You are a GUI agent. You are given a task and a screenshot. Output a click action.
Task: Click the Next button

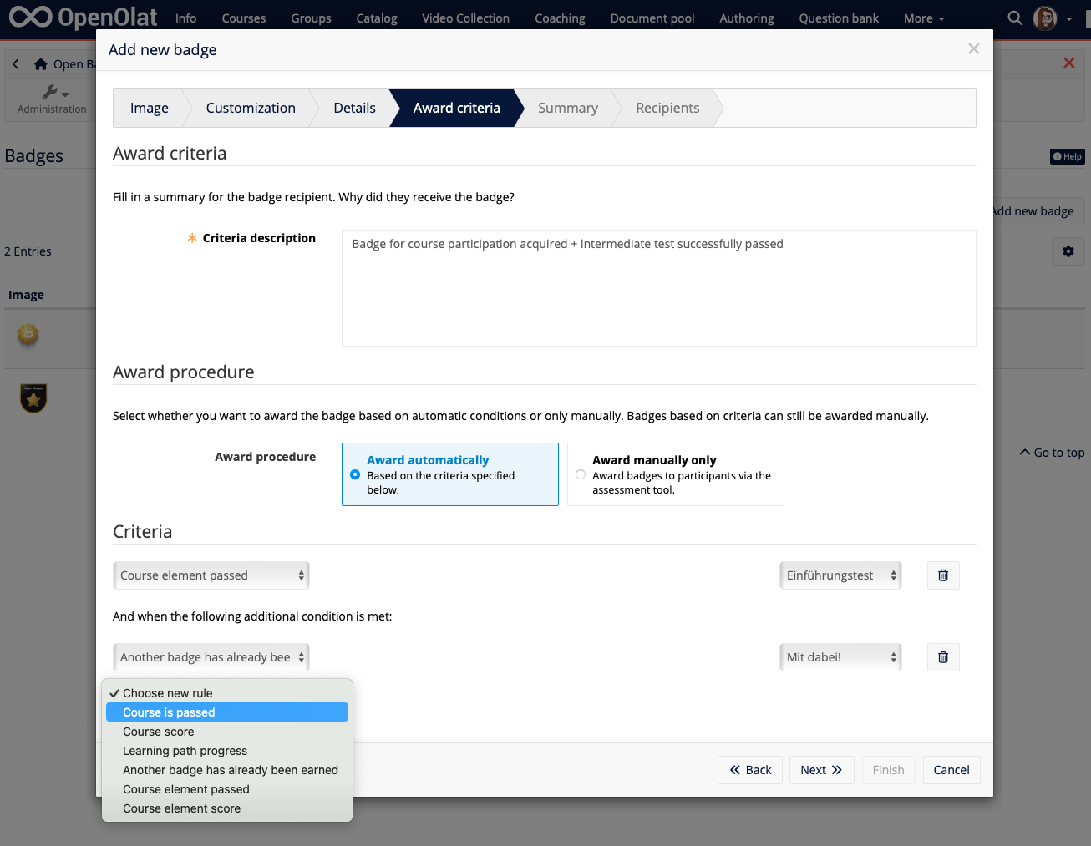click(820, 770)
